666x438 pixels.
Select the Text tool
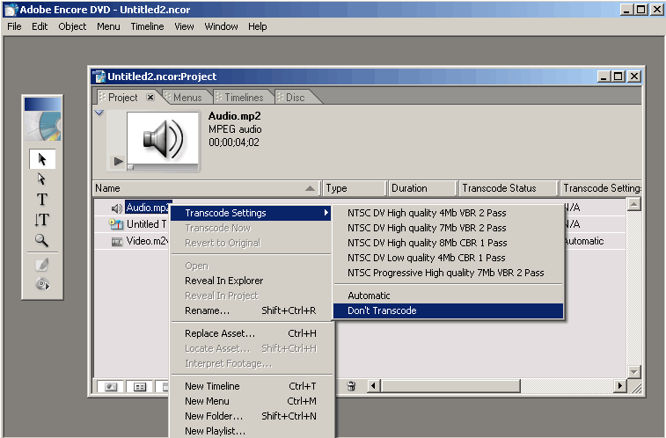(41, 199)
